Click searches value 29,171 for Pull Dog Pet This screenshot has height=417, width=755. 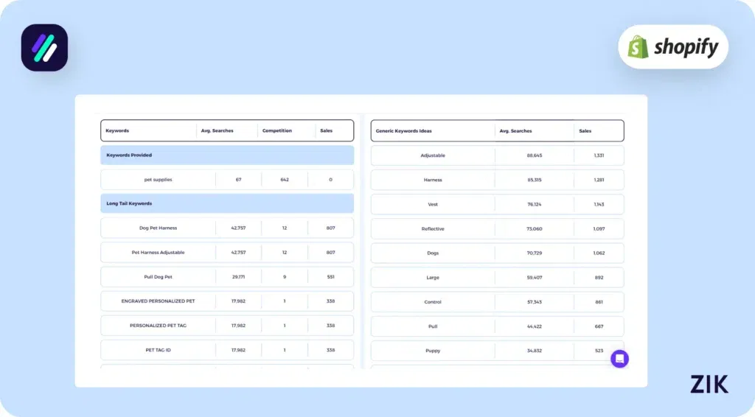[238, 277]
